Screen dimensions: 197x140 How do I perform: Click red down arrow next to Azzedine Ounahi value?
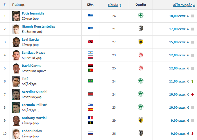coord(192,94)
